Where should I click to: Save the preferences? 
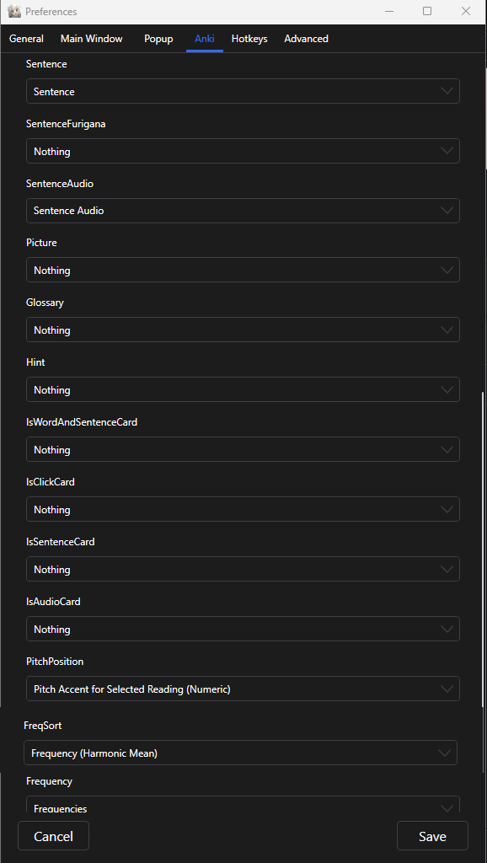tap(432, 836)
